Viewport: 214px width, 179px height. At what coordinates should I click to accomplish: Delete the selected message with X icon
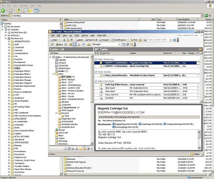[x=72, y=40]
